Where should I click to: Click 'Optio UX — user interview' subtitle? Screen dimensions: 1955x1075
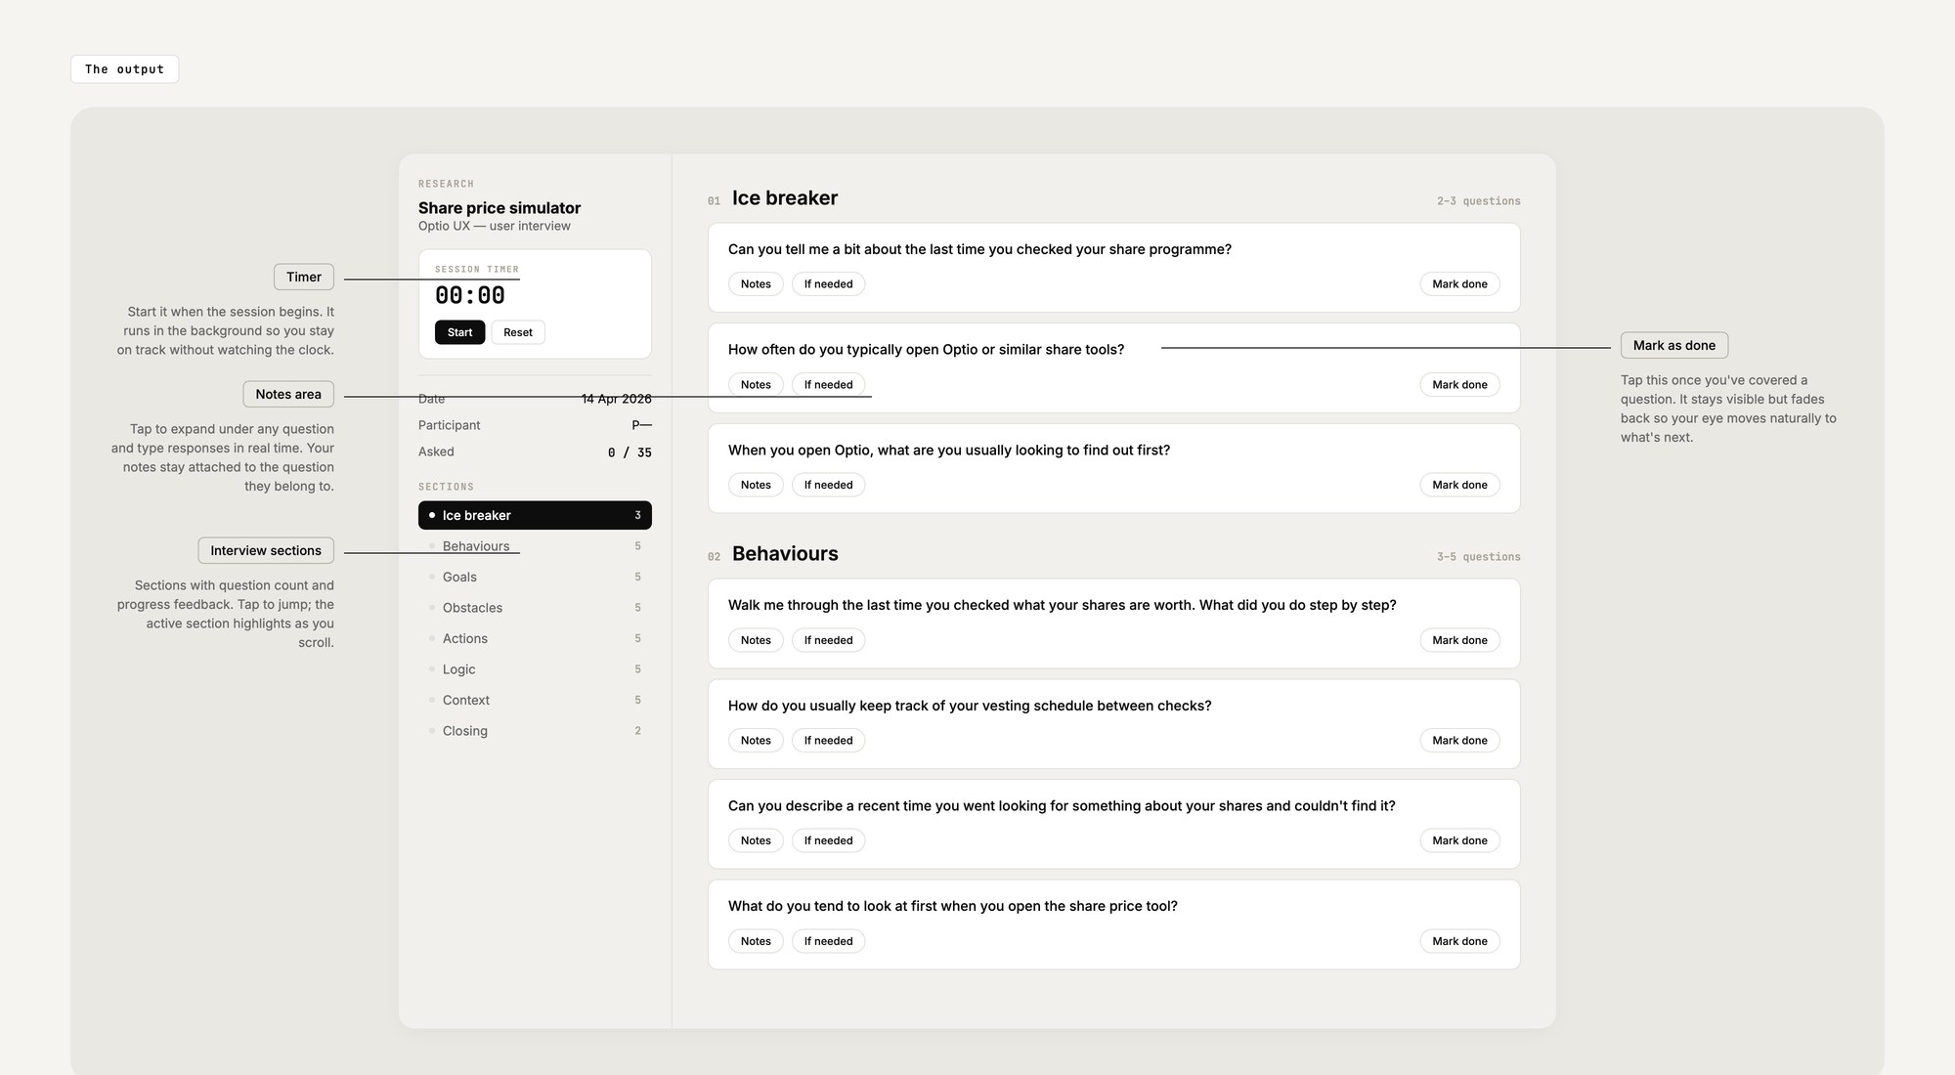click(495, 226)
